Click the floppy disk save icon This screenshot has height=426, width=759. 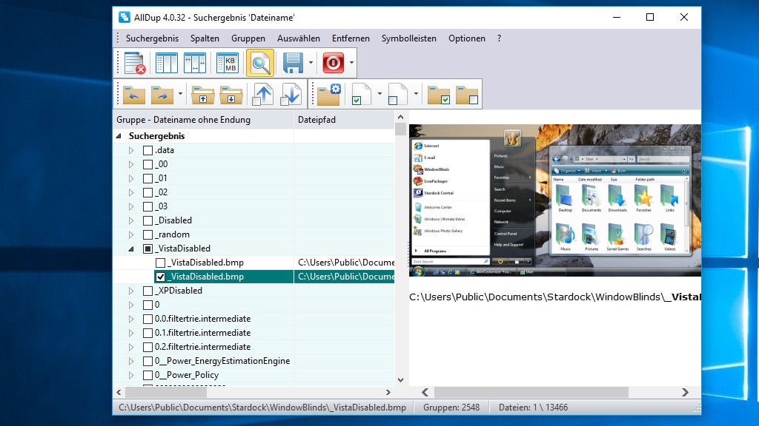click(293, 63)
